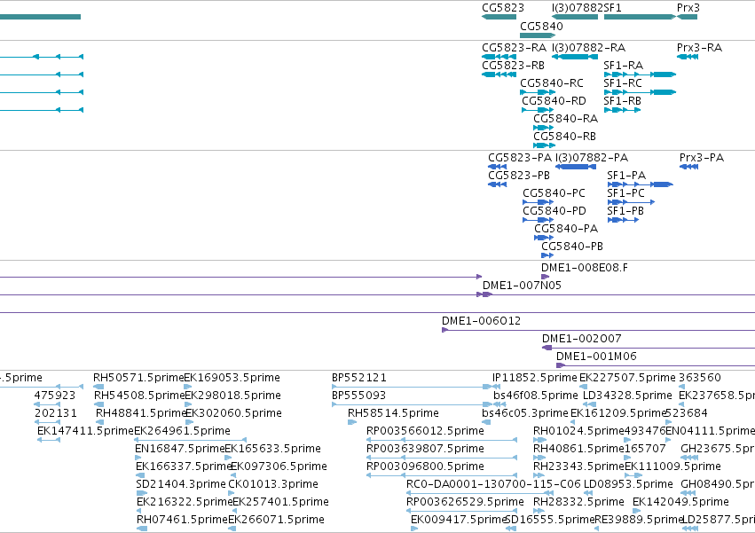Screen dimensions: 755x533
Task: Click the SF1-RB transcript label
Action: pos(622,101)
